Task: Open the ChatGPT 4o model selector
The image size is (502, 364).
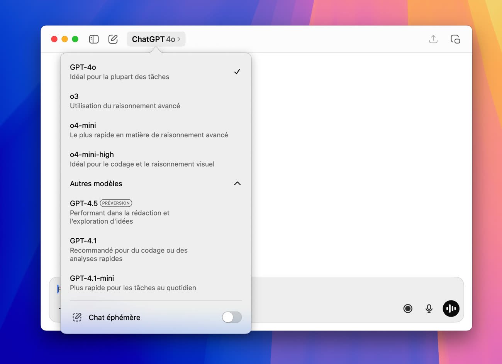Action: [156, 39]
